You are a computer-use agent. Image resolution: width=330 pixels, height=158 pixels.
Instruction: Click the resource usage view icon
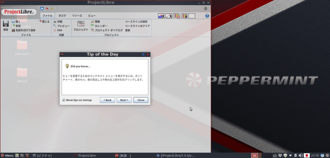point(184,16)
